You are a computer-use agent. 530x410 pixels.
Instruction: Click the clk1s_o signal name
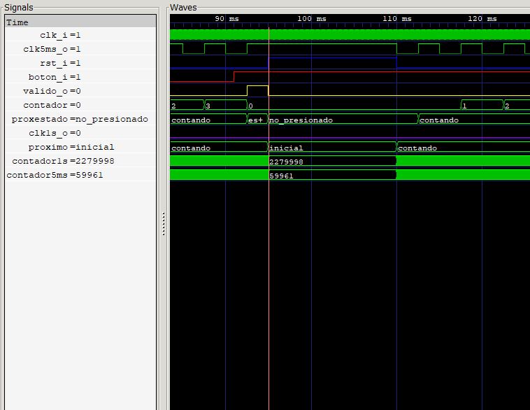click(x=55, y=133)
